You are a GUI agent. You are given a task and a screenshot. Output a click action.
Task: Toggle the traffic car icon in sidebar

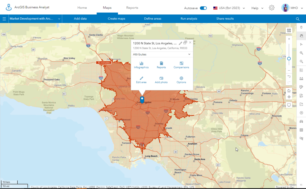click(x=301, y=121)
